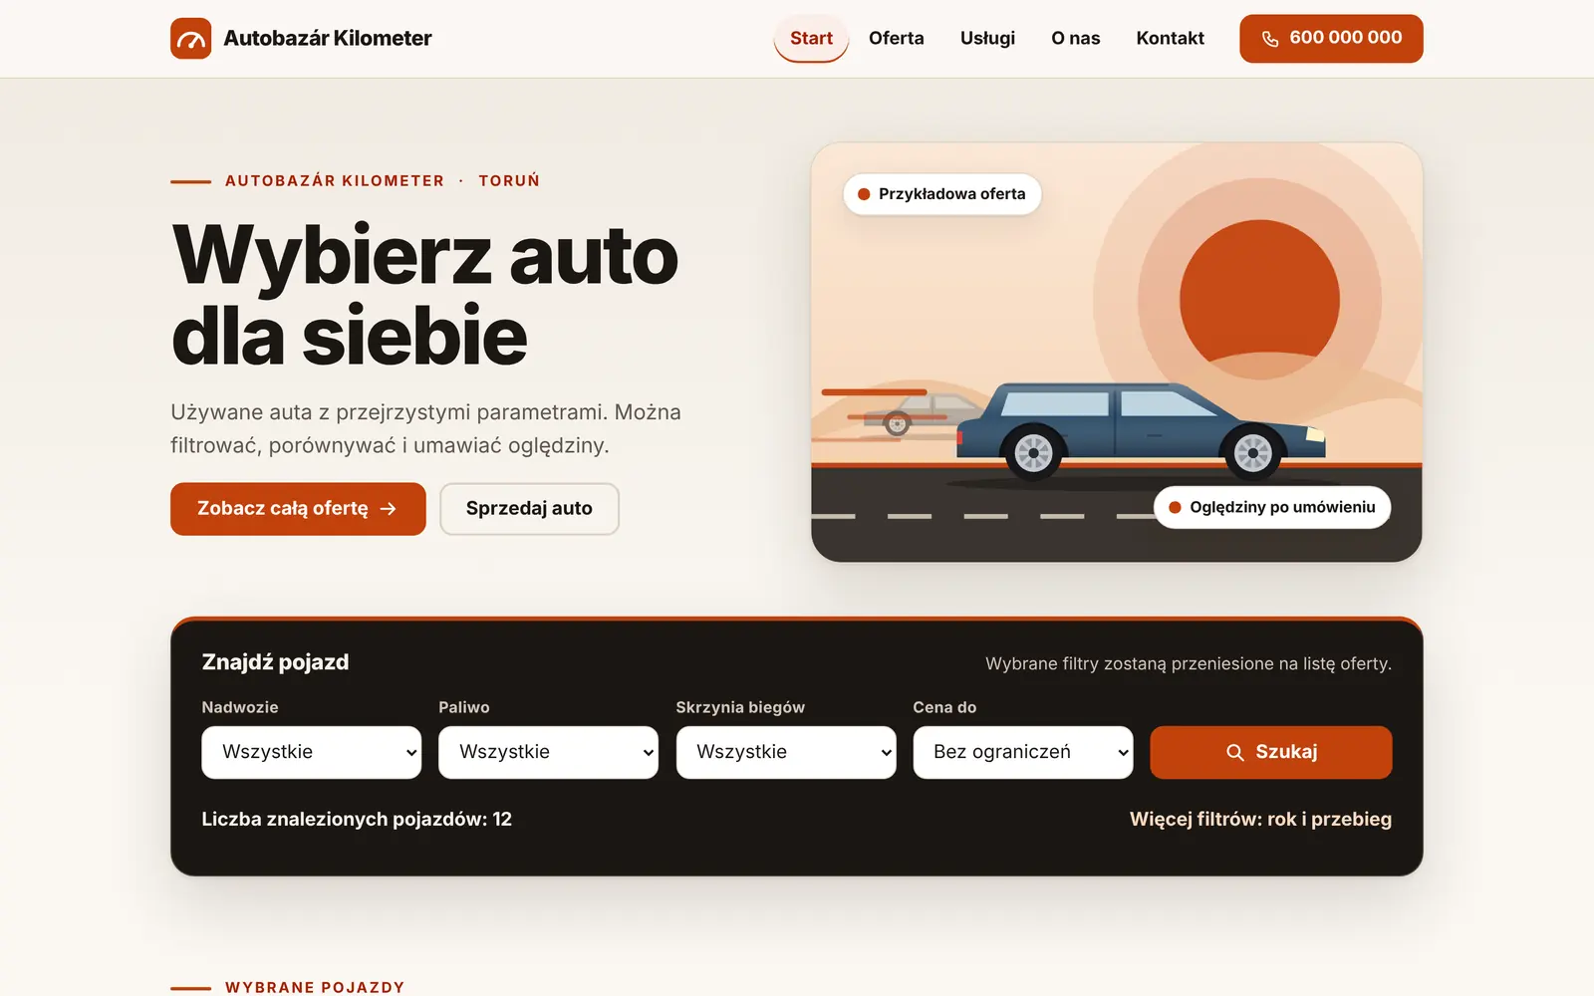
Task: Click the 'Sprzedaj auto' button
Action: [529, 509]
